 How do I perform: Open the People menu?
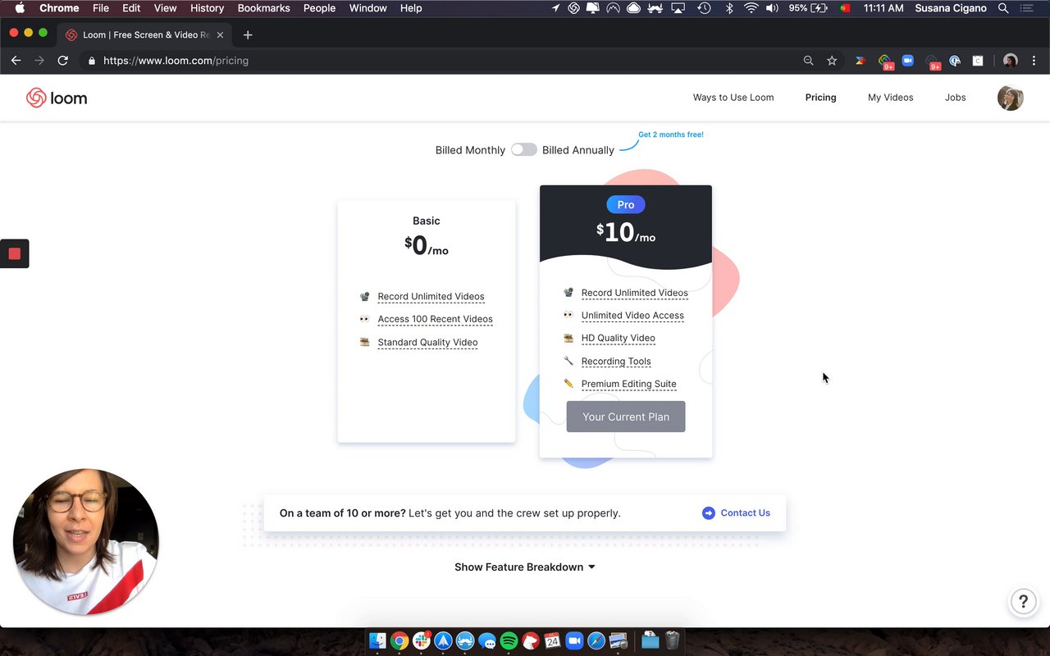(x=319, y=8)
